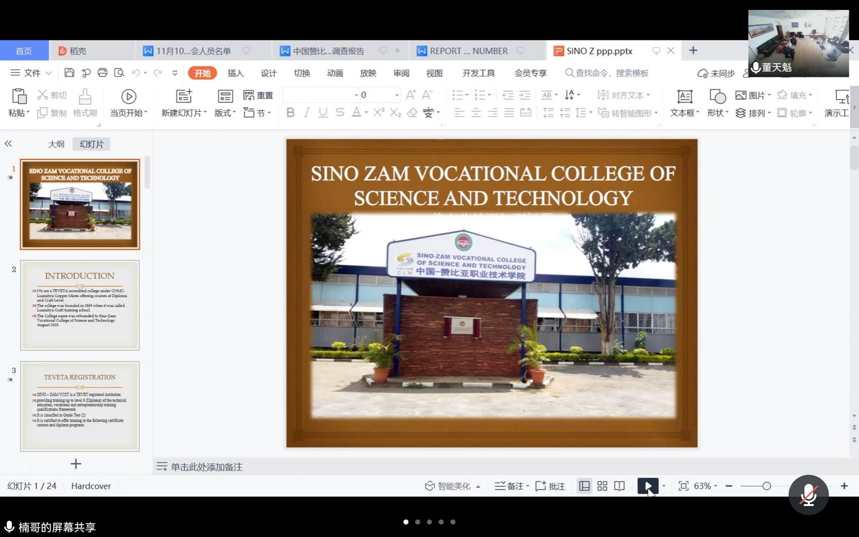Viewport: 859px width, 537px height.
Task: Click the Save icon in quick toolbar
Action: (x=69, y=73)
